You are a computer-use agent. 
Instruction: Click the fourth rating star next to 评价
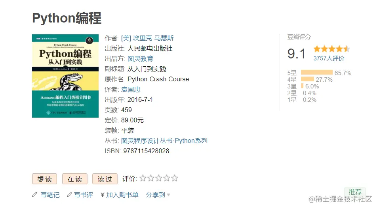click(167, 178)
